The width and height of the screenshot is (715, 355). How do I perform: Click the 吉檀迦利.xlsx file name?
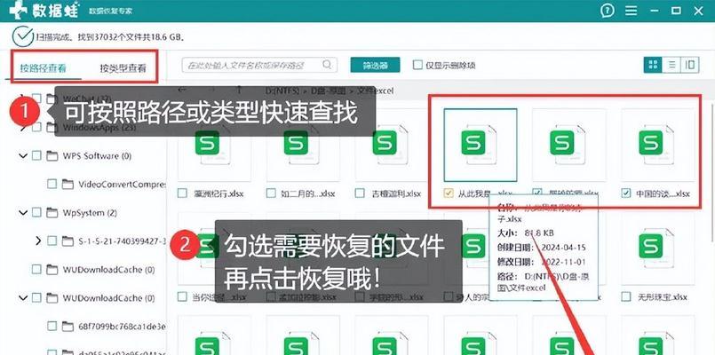pos(395,193)
